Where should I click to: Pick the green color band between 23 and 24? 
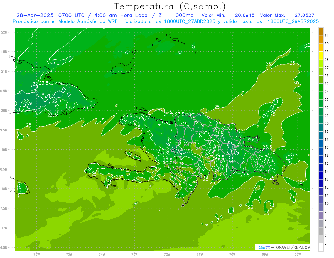[x=321, y=96]
